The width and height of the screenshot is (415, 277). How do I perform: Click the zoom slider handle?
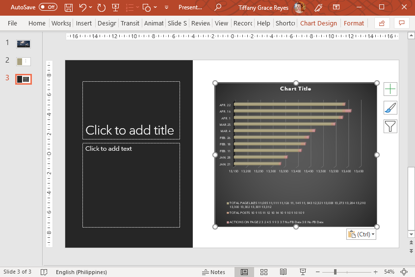pos(335,272)
